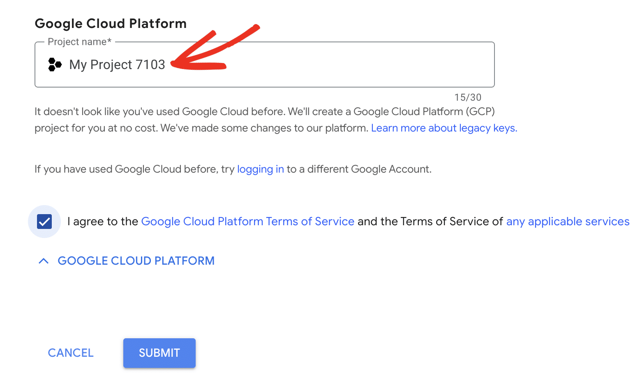Image resolution: width=633 pixels, height=388 pixels.
Task: Click the Project name input containing My Project 7103
Action: [x=265, y=65]
